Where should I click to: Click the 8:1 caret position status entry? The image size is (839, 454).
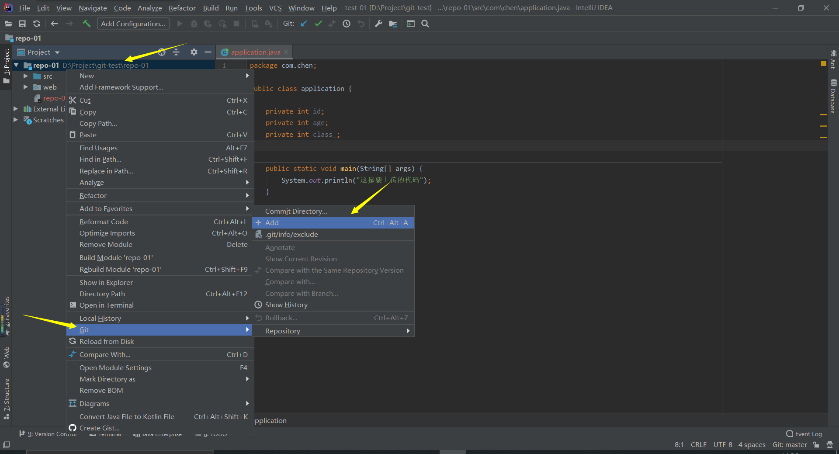click(679, 444)
